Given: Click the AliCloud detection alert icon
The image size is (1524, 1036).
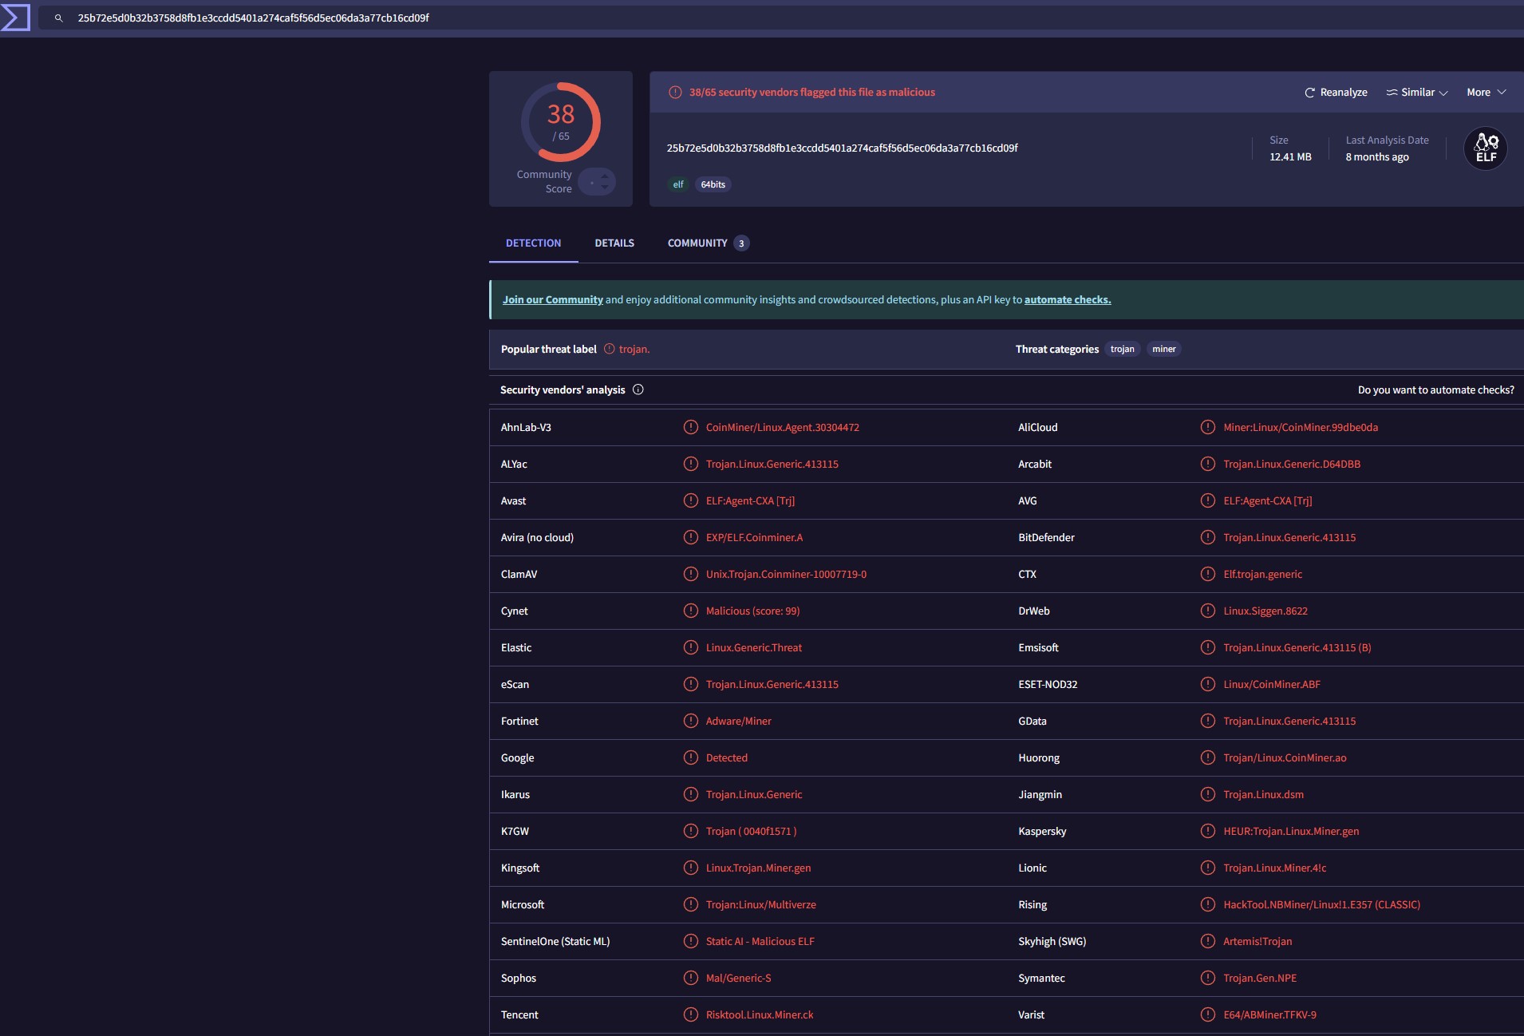Looking at the screenshot, I should pos(1208,428).
